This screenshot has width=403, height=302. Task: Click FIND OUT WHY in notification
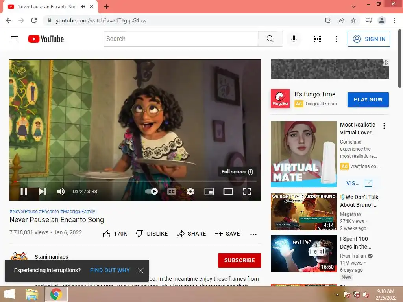pos(110,270)
